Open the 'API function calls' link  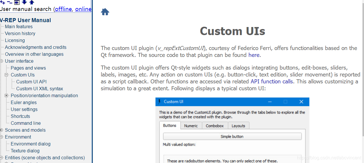tap(272, 81)
